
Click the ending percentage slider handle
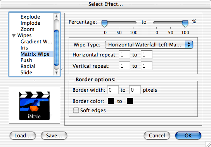[x=185, y=24]
